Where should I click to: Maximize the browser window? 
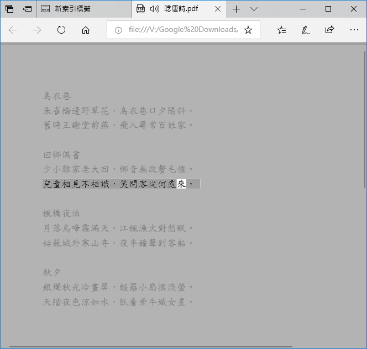328,9
